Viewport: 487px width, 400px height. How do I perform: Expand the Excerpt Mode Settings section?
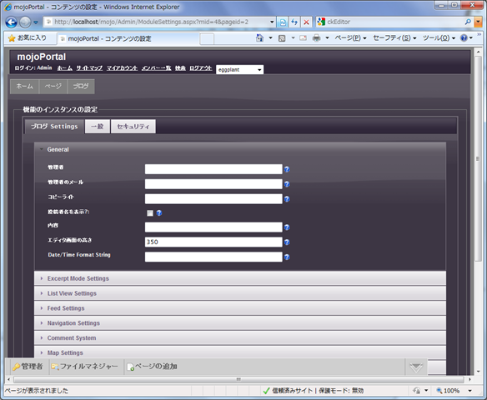[240, 278]
